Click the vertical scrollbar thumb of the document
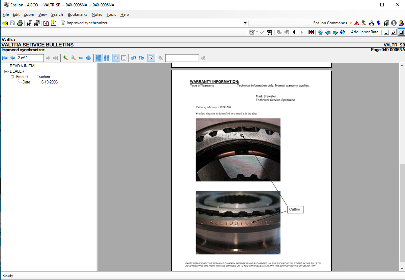 [402, 212]
